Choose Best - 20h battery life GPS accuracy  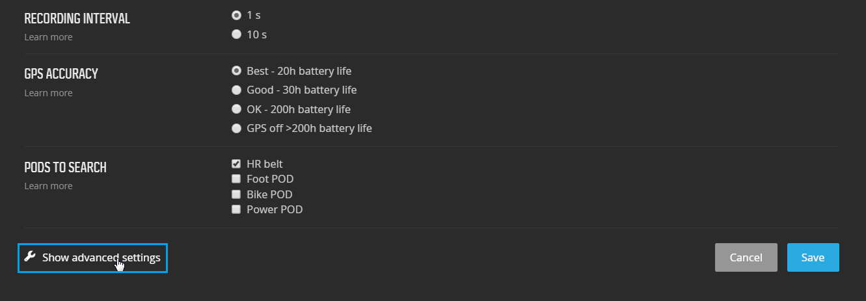click(x=237, y=71)
